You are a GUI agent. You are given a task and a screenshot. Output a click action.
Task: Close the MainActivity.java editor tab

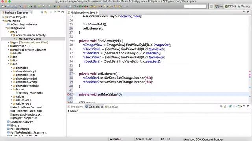click(97, 13)
